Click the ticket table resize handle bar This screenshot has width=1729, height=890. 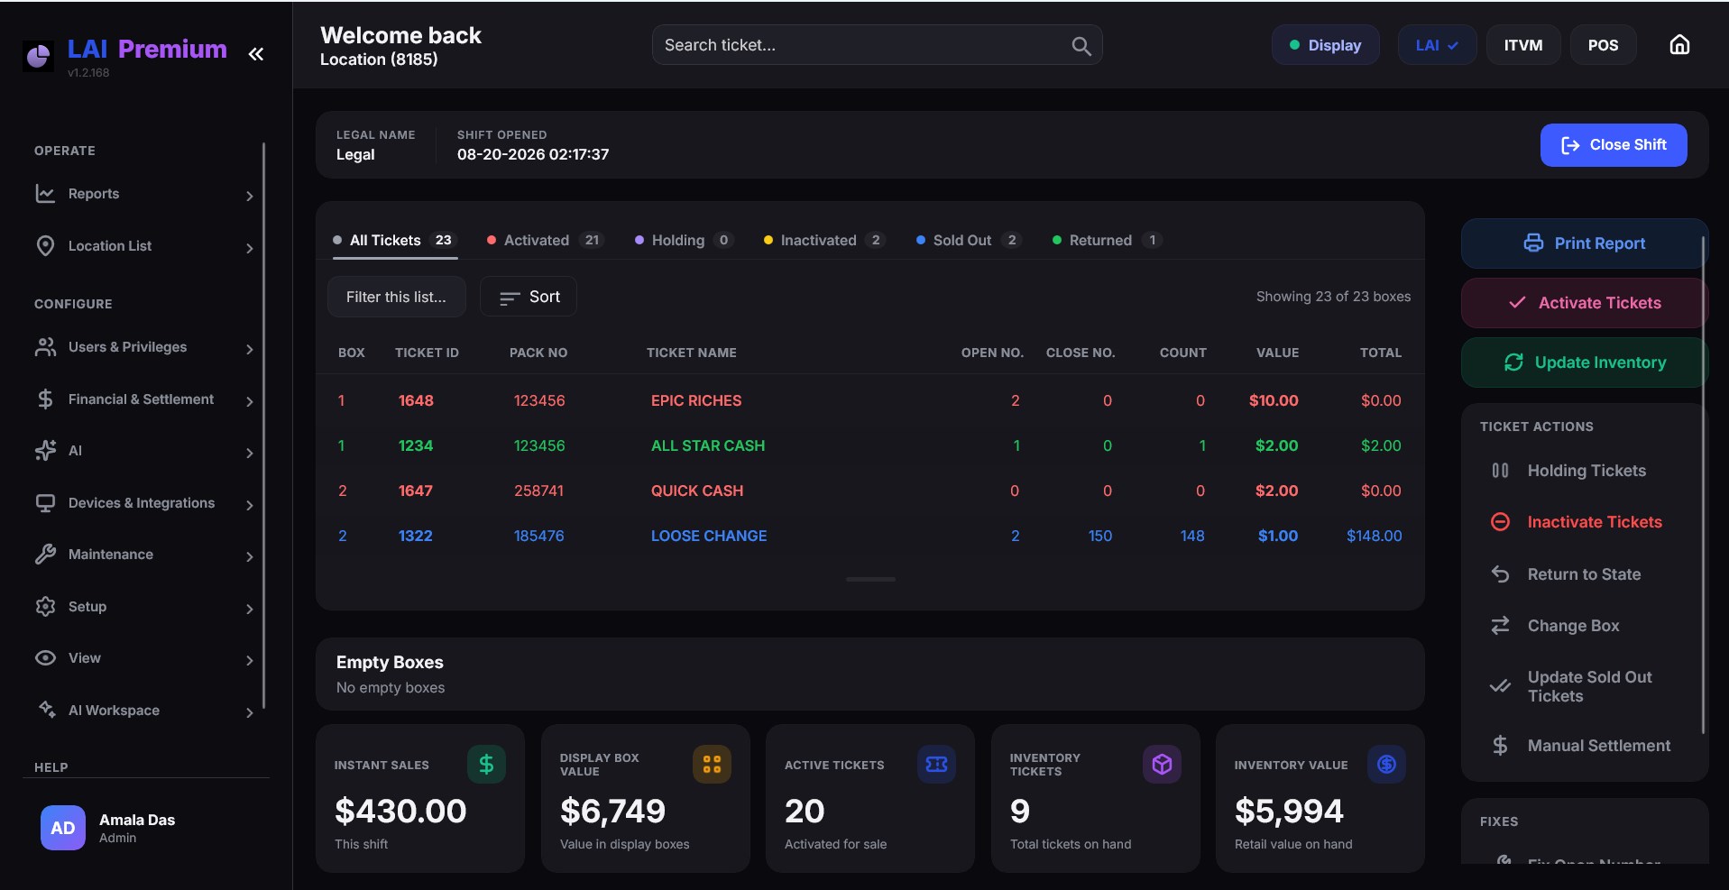click(870, 579)
